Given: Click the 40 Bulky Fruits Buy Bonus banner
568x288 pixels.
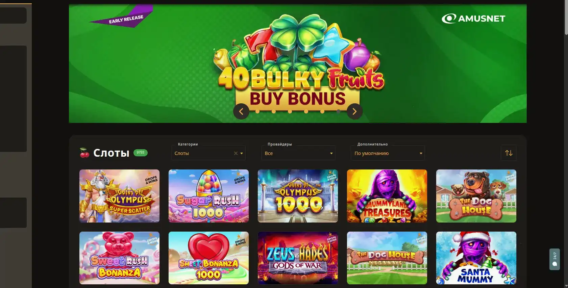Looking at the screenshot, I should 298,63.
